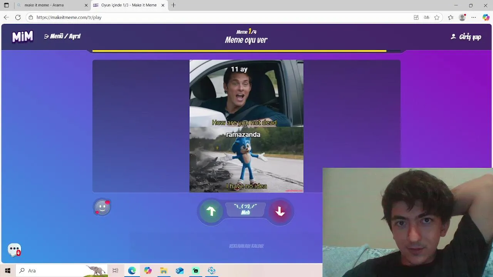Viewport: 493px width, 277px height.
Task: View site info lock icon
Action: coord(31,17)
